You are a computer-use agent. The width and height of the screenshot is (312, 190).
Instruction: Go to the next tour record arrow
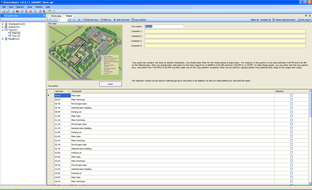tap(75, 20)
